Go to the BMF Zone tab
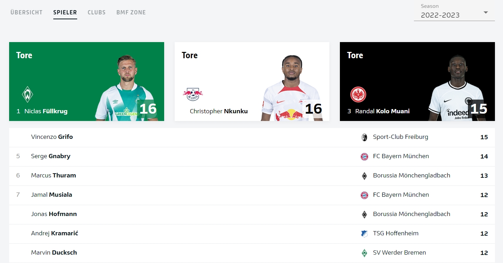 (x=131, y=12)
